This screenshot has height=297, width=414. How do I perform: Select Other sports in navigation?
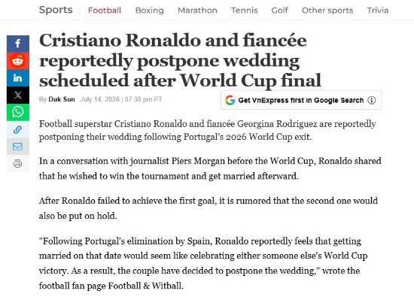coord(327,11)
